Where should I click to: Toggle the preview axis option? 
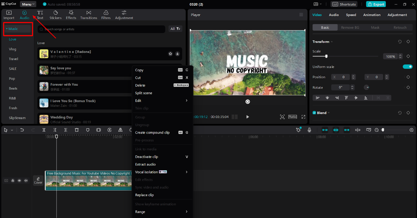[x=358, y=130]
